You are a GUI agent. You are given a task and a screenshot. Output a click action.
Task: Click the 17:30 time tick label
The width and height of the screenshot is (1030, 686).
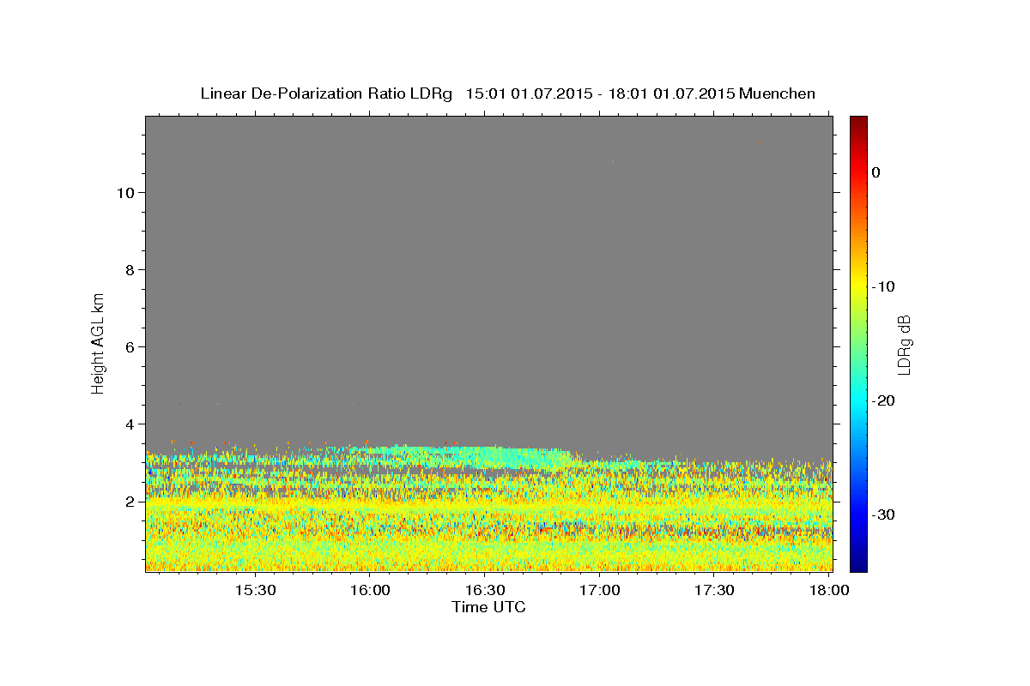pyautogui.click(x=714, y=591)
